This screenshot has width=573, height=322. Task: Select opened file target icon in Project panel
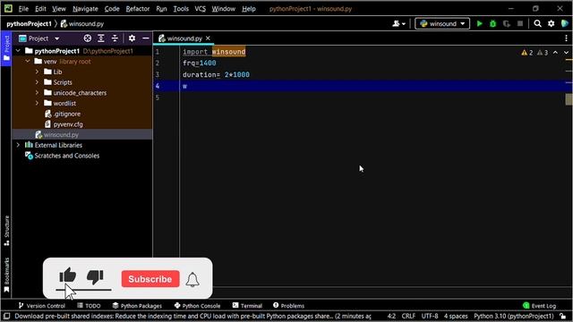[88, 38]
